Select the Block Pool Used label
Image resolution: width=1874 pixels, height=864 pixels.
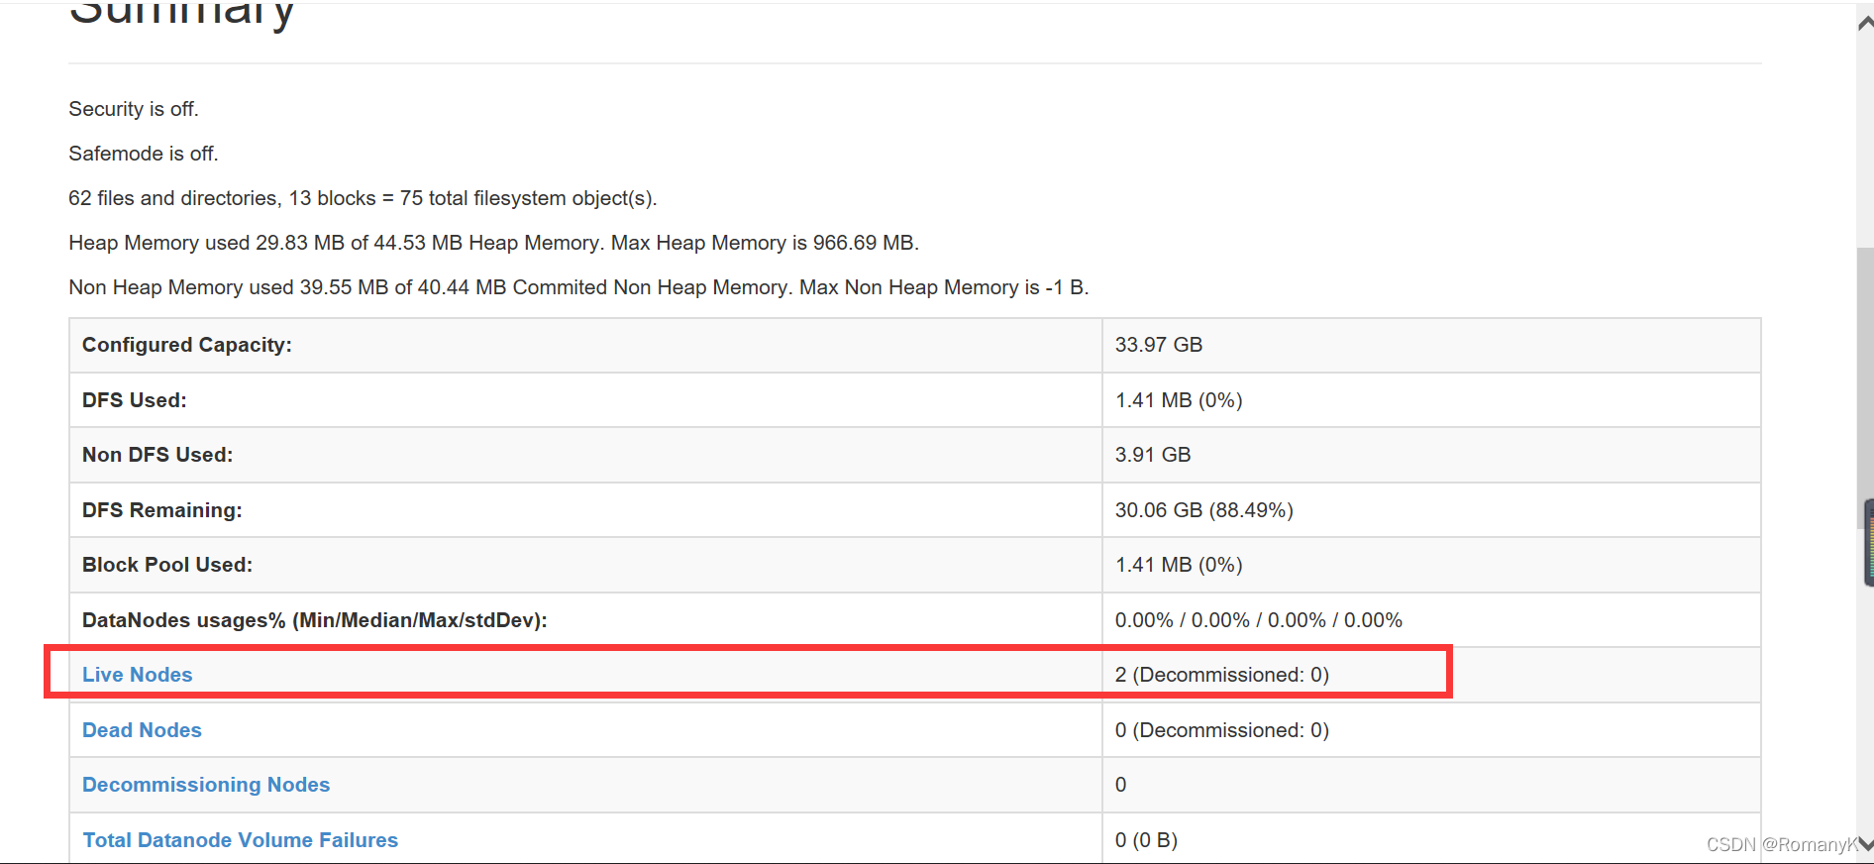click(167, 565)
